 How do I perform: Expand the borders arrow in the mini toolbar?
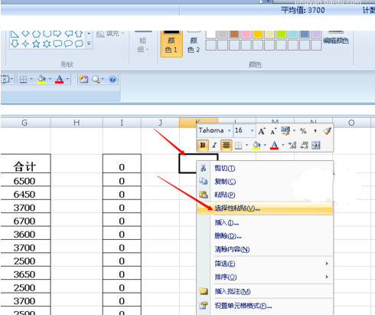tap(246, 146)
